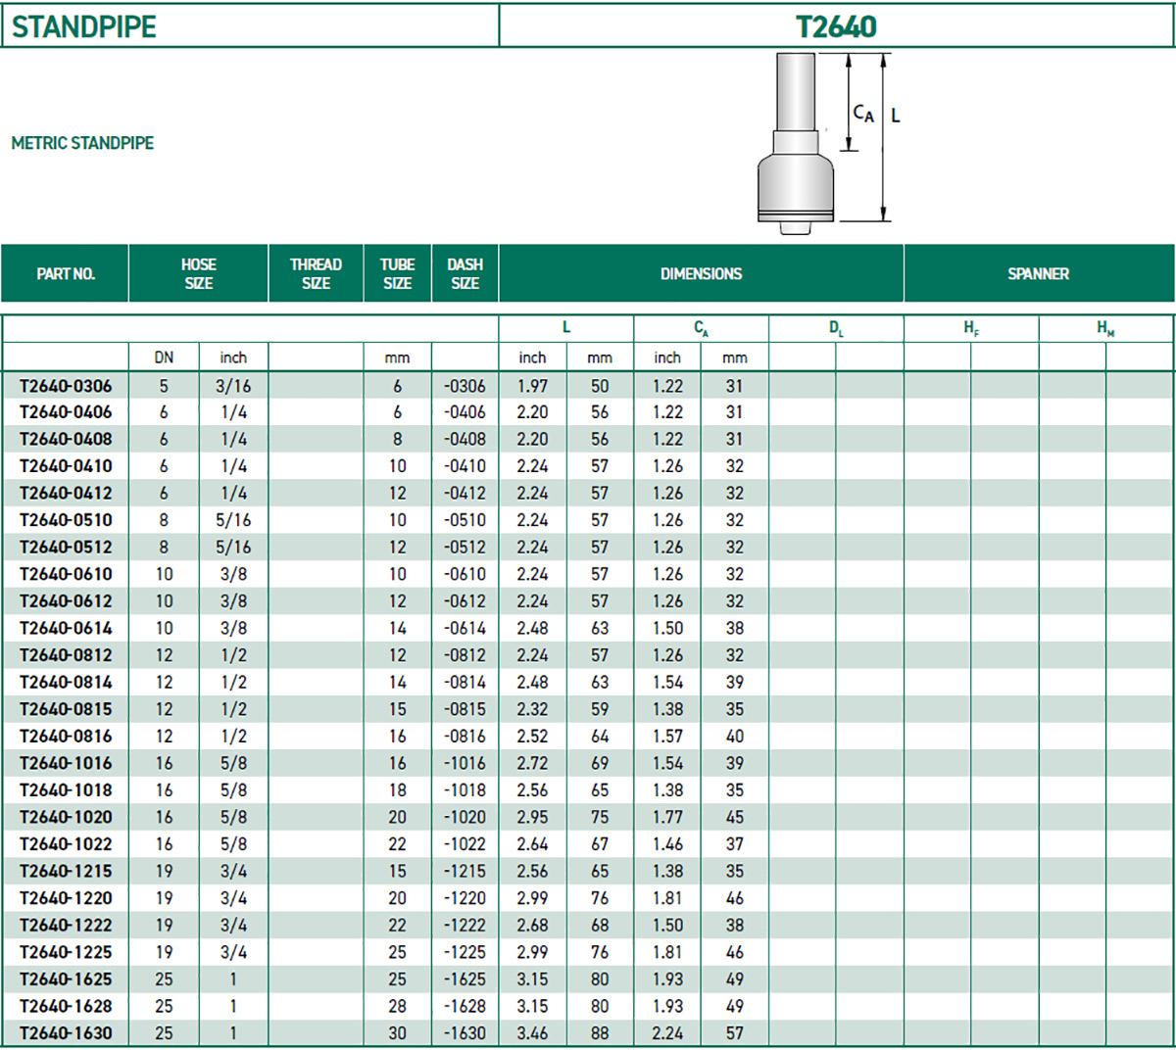Select part number T2640-1630
The width and height of the screenshot is (1176, 1050).
(66, 1032)
